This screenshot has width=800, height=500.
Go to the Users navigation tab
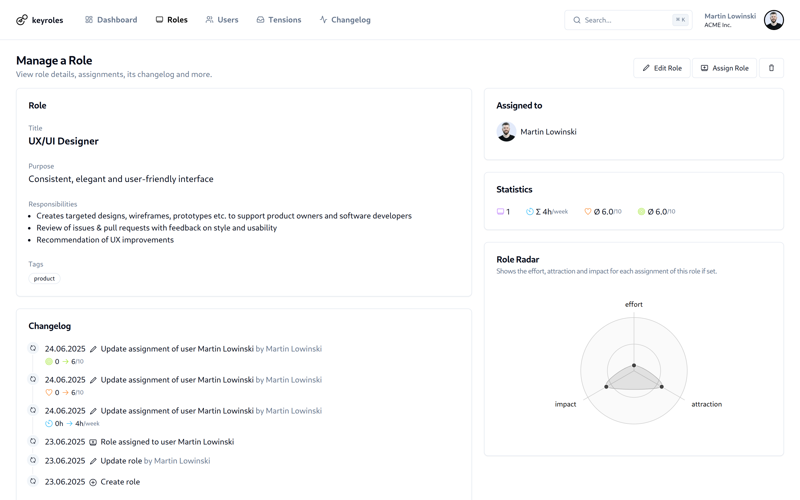222,20
